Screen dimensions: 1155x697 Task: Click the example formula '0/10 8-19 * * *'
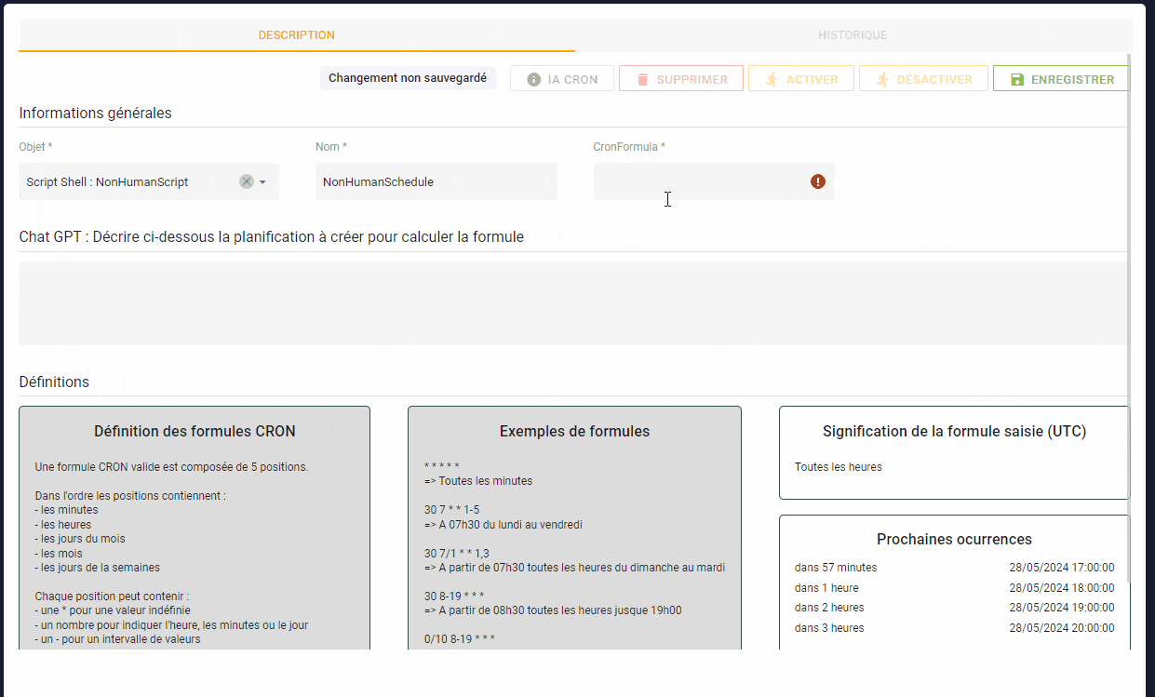(459, 639)
